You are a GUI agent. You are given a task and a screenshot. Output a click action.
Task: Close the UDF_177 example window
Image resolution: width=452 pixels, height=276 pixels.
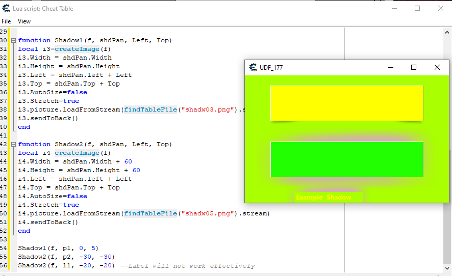click(x=437, y=67)
